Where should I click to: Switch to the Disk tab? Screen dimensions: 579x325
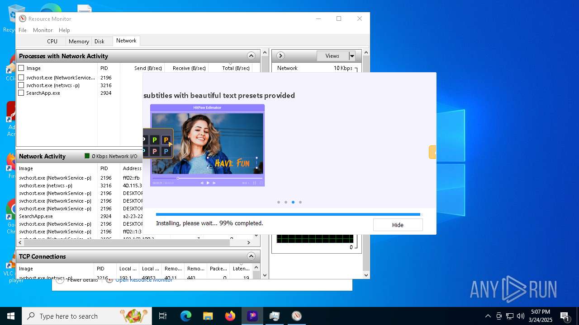coord(100,41)
